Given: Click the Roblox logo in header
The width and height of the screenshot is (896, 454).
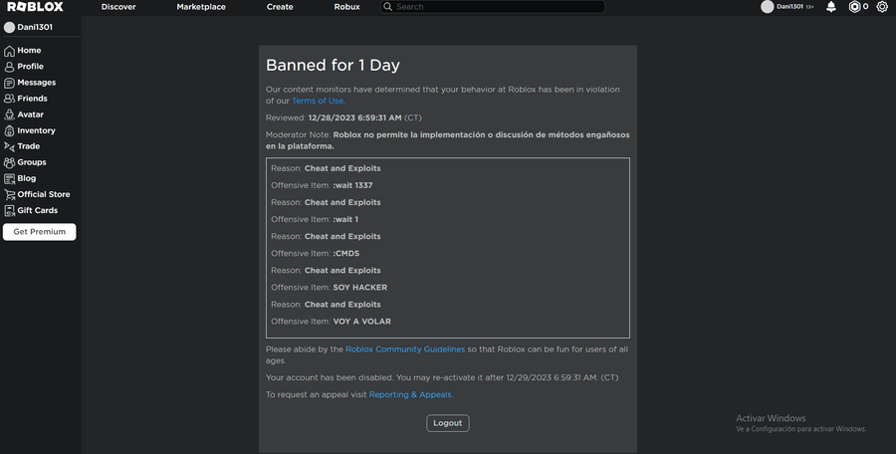Looking at the screenshot, I should pos(35,7).
